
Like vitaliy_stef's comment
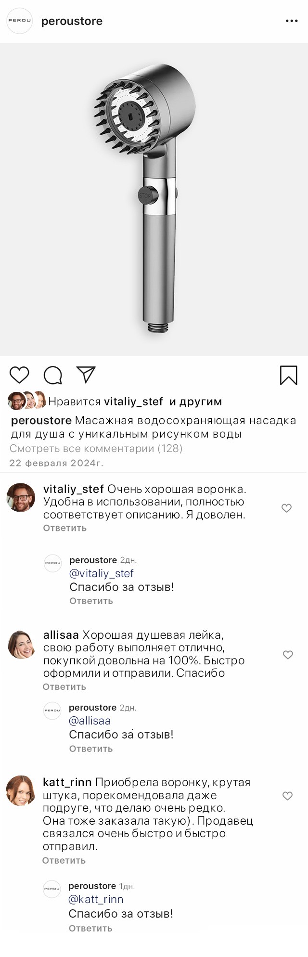pos(286,508)
